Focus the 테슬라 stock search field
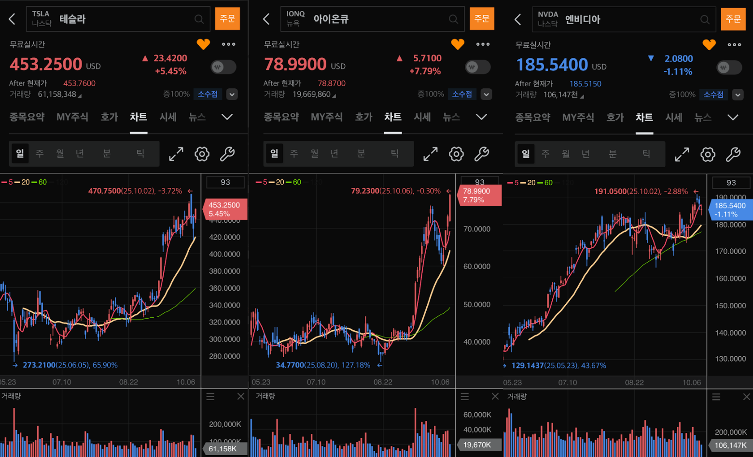753x457 pixels. 118,19
